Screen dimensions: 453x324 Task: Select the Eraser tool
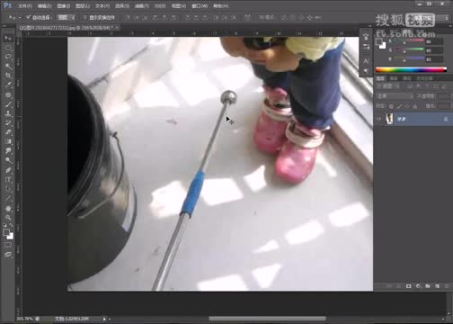[x=8, y=132]
